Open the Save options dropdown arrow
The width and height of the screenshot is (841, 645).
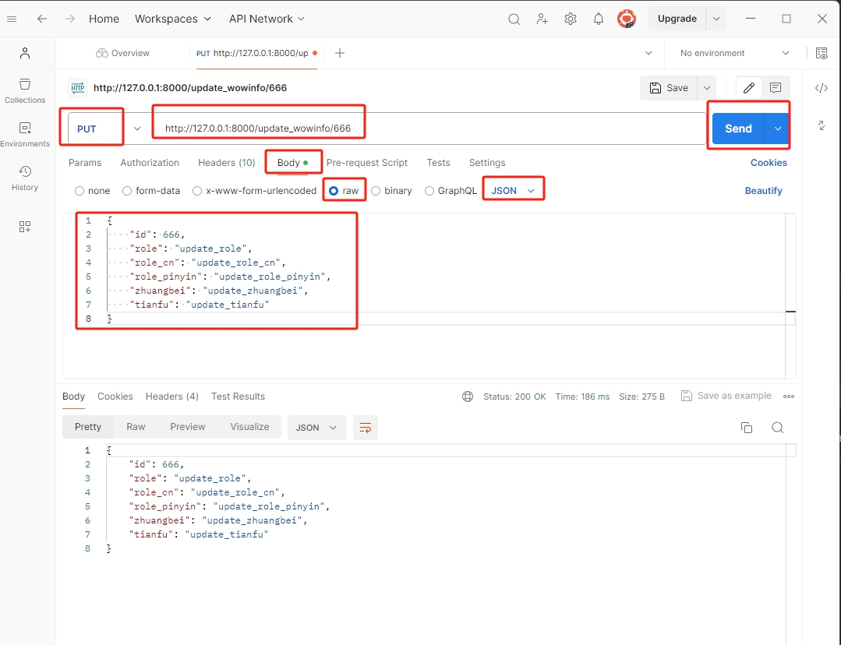[707, 88]
